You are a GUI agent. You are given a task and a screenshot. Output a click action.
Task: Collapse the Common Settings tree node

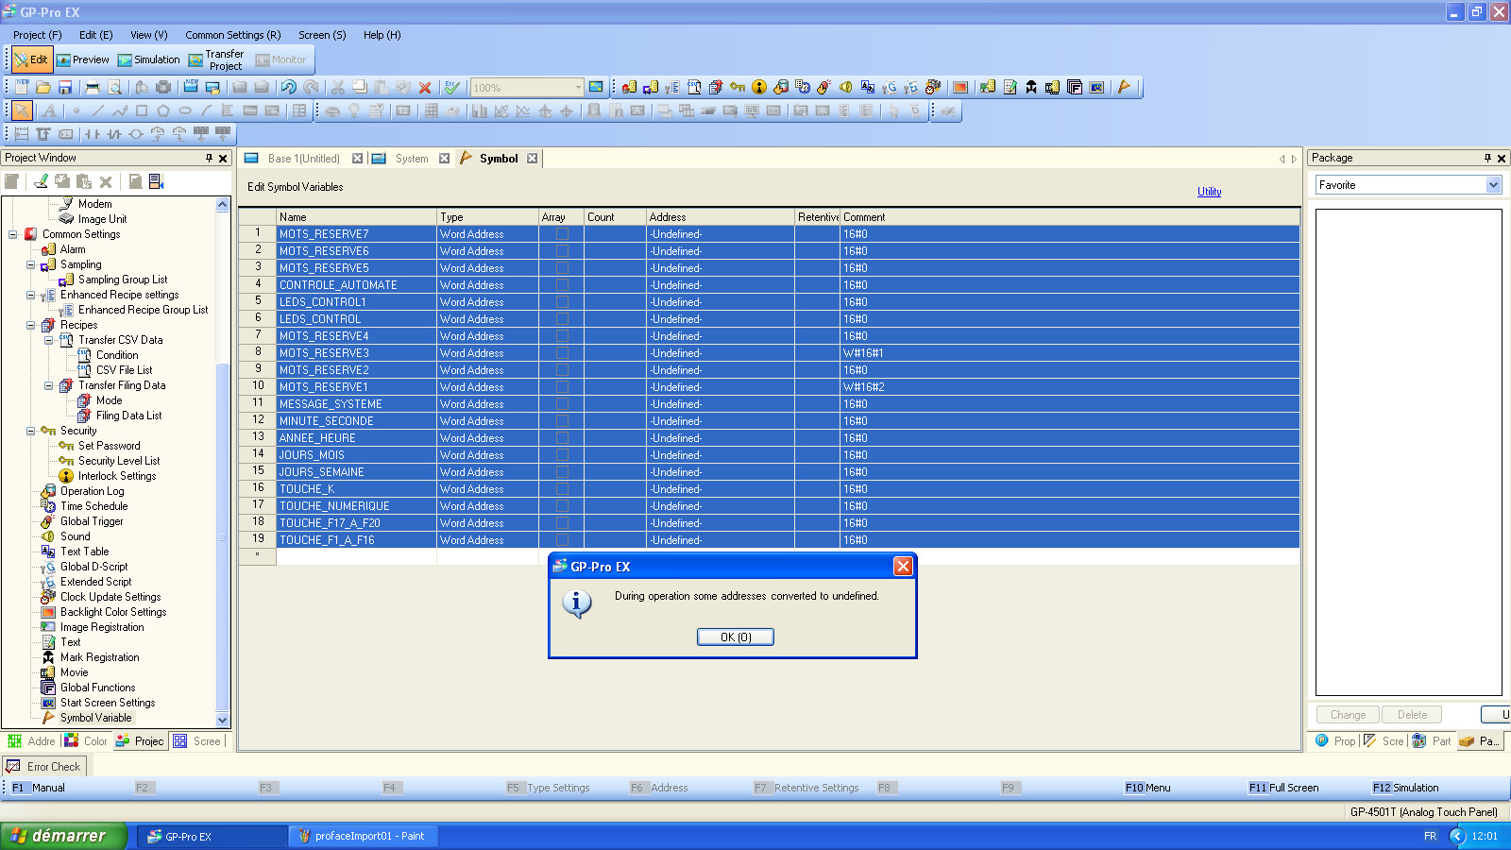pos(13,234)
